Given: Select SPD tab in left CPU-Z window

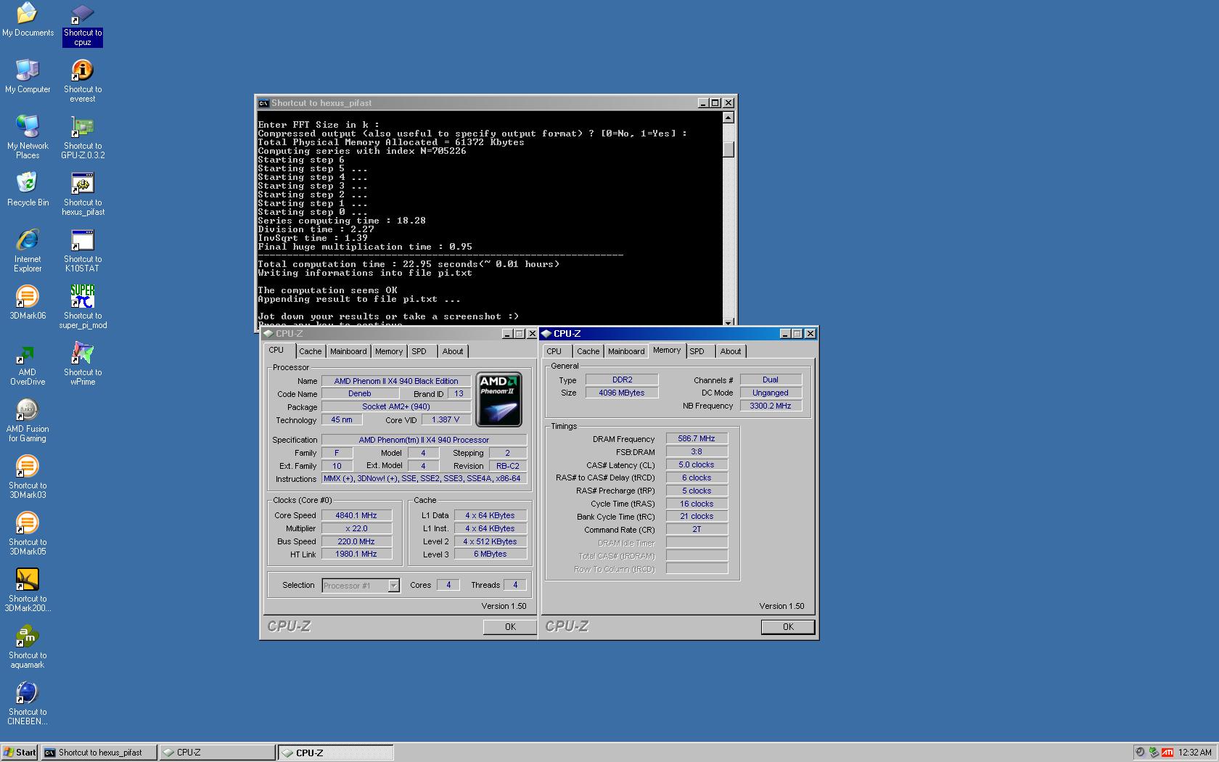Looking at the screenshot, I should 419,351.
